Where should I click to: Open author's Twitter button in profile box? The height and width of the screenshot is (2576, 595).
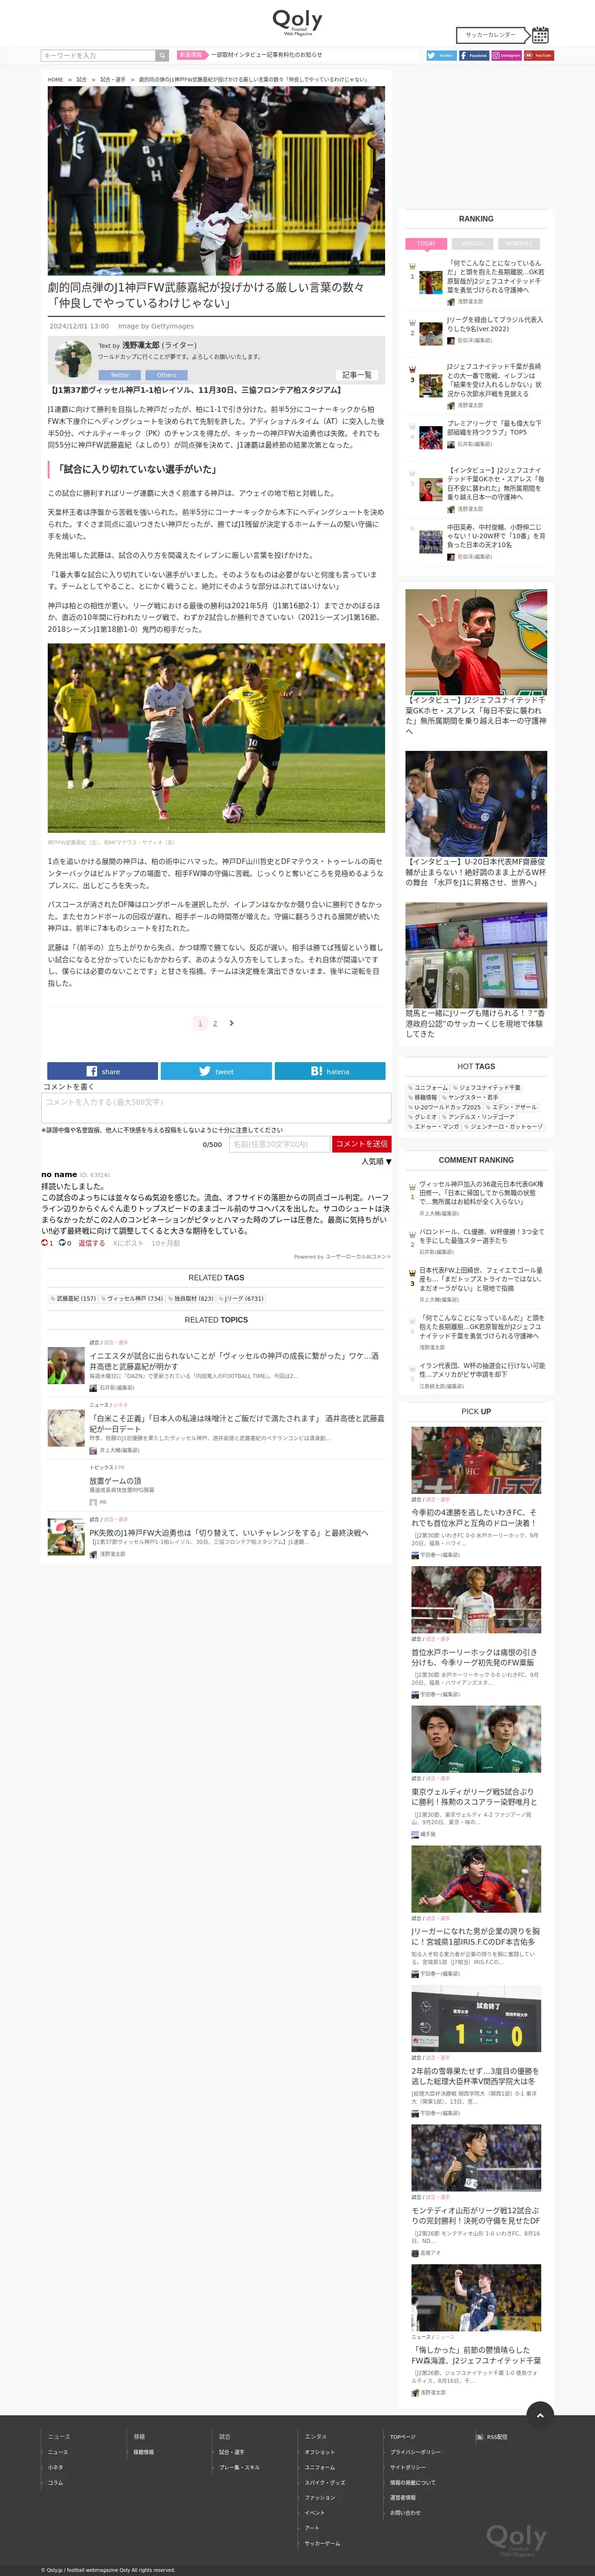[x=120, y=375]
